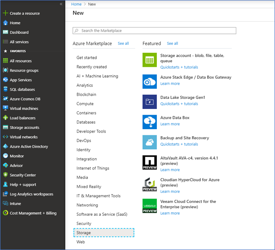
Task: Open Quickstarts + tutorials under Data Lake Storage
Action: click(179, 104)
